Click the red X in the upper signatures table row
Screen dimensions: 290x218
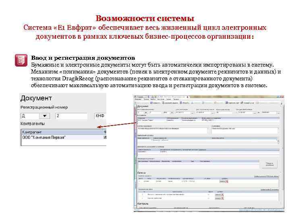227,181
